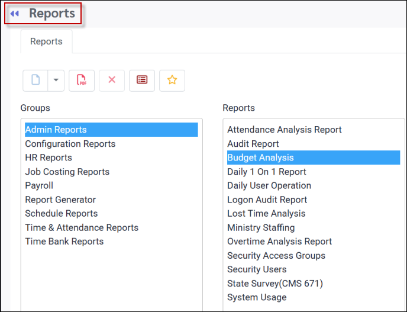This screenshot has height=312, width=407.
Task: Open Daily User Operation report
Action: pos(314,185)
